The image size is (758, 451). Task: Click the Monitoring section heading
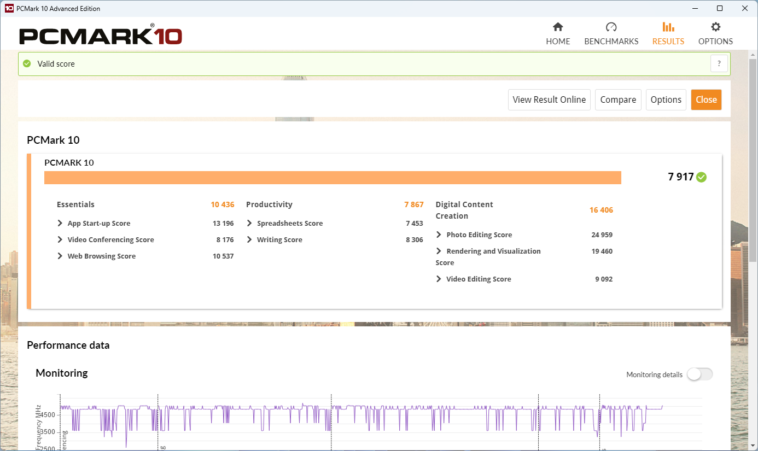(61, 373)
